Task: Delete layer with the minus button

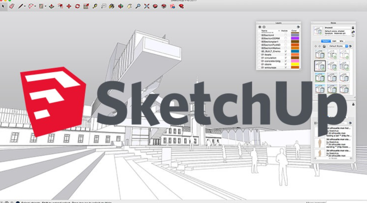Action: pos(264,27)
